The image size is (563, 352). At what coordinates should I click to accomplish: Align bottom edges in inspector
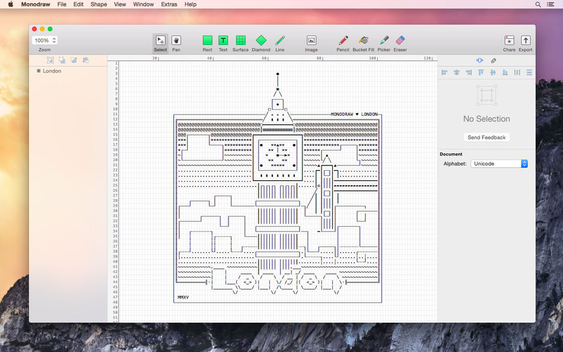point(505,72)
